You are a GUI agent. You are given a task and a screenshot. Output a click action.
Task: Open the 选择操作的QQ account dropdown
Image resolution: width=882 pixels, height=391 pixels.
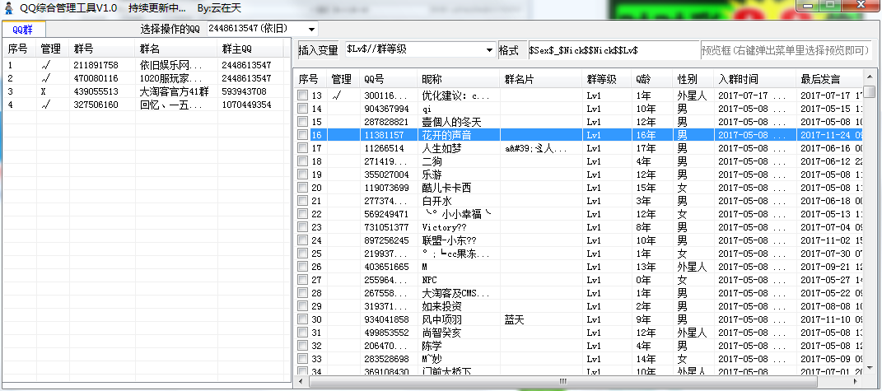[310, 29]
